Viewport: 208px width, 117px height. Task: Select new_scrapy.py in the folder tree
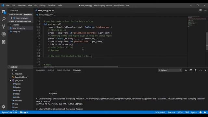[x=19, y=28]
